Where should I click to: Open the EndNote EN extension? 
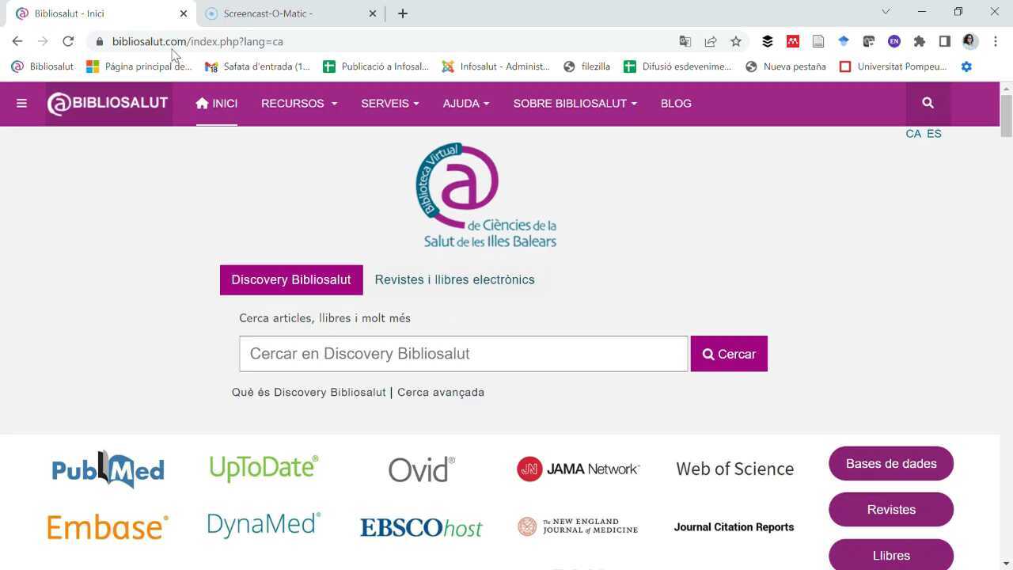(x=894, y=41)
